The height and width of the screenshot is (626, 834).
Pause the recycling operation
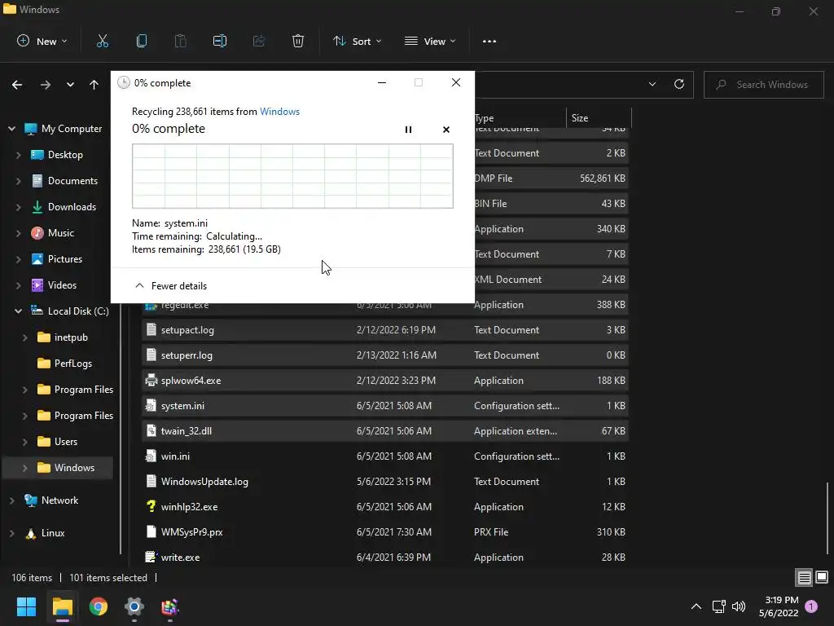click(x=409, y=130)
